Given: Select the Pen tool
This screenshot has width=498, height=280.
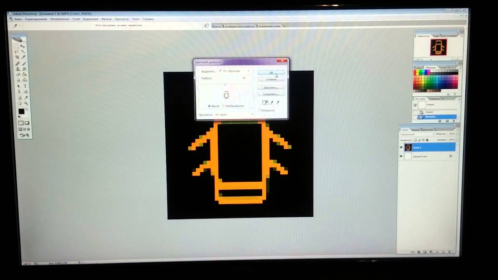Looking at the screenshot, I should tap(19, 91).
